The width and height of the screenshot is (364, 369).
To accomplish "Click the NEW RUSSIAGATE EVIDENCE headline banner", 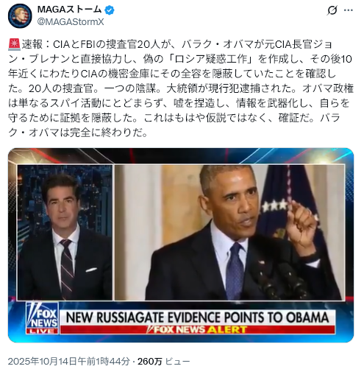I will pyautogui.click(x=198, y=317).
